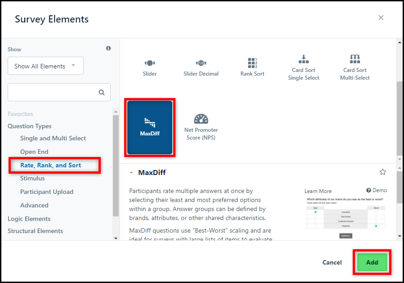Click the MaxDiff demo preview thumbnail
404x283 pixels.
[x=345, y=218]
